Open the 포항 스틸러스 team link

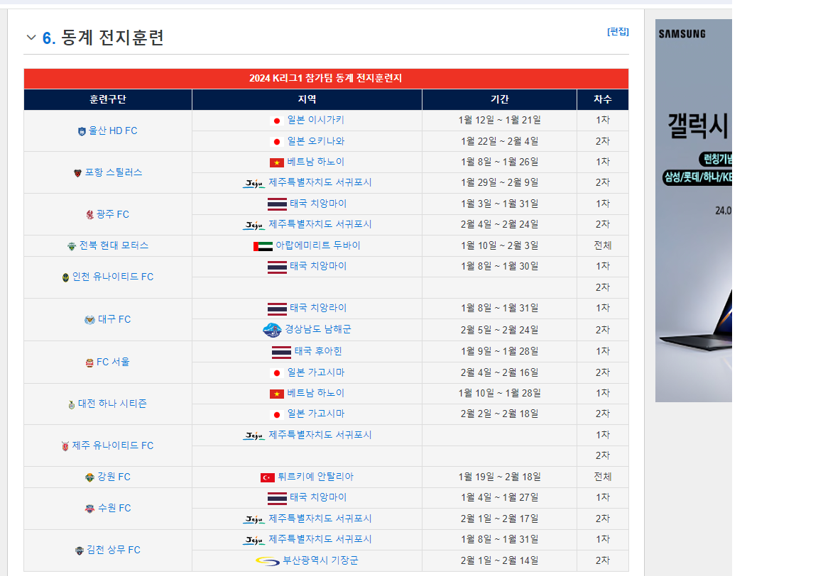[114, 172]
